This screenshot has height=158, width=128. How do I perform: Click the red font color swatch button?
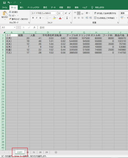pos(60,18)
